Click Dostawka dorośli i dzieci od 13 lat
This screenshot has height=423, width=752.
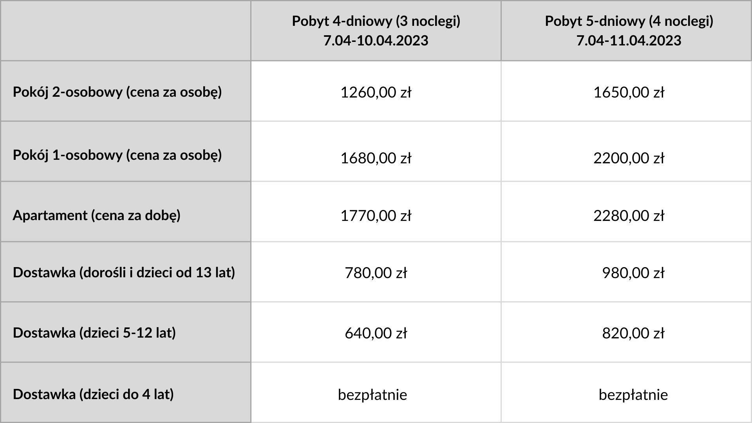click(x=124, y=272)
